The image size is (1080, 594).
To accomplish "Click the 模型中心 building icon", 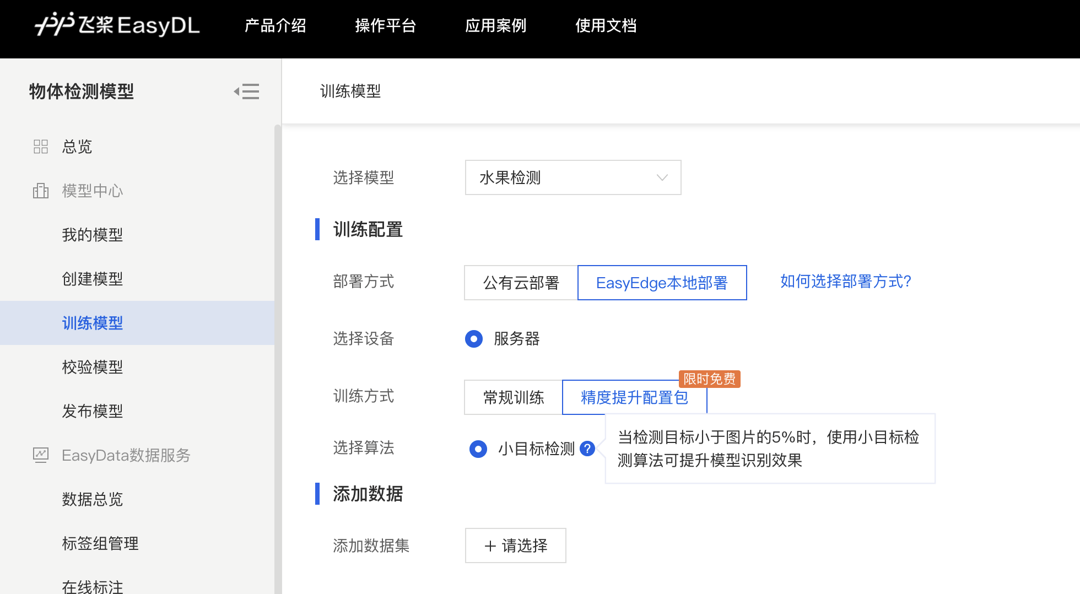I will (x=41, y=191).
